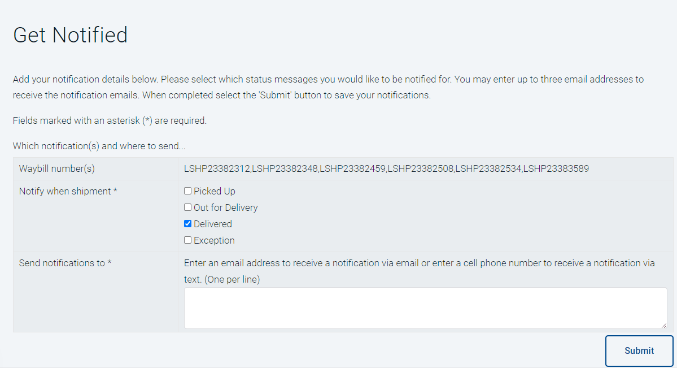Uncheck the Delivered checkbox
677x368 pixels.
tap(188, 224)
